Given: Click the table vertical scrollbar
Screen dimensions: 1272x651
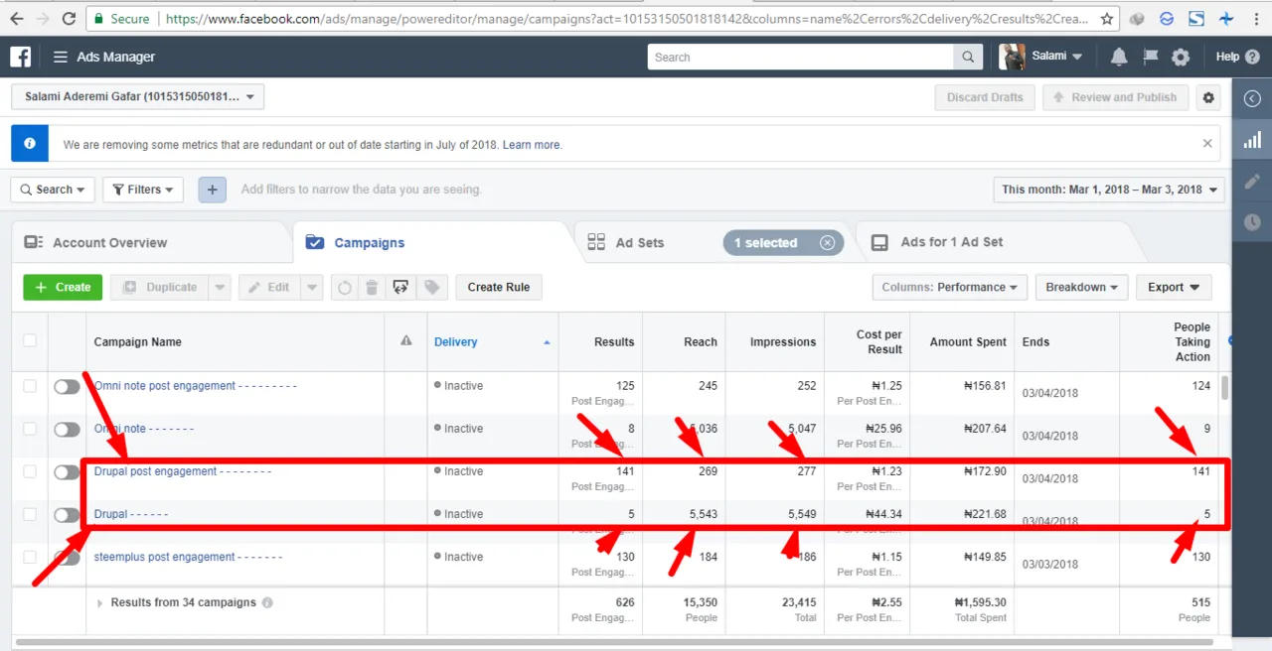Looking at the screenshot, I should pyautogui.click(x=1224, y=387).
